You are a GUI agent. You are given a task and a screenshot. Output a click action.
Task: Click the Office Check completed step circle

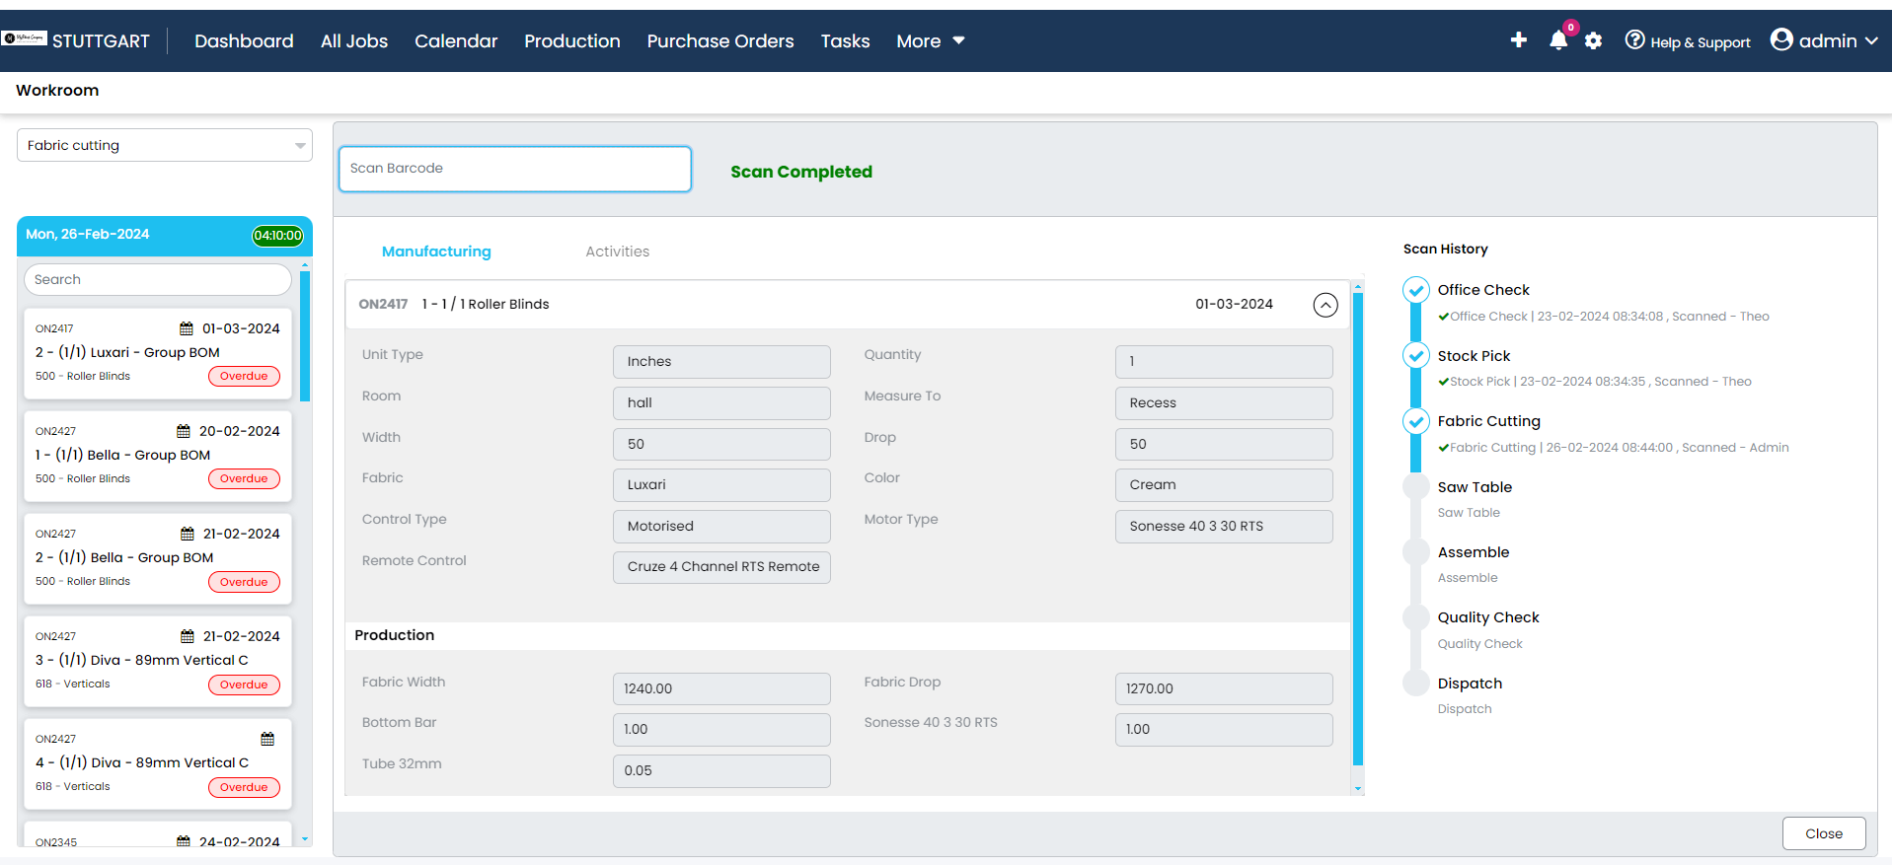click(1415, 290)
